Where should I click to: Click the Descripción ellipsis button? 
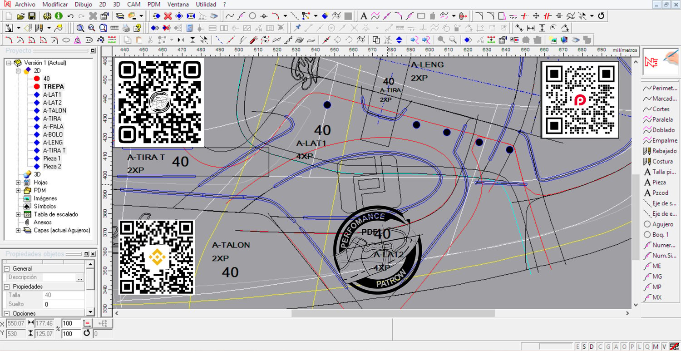coord(80,277)
